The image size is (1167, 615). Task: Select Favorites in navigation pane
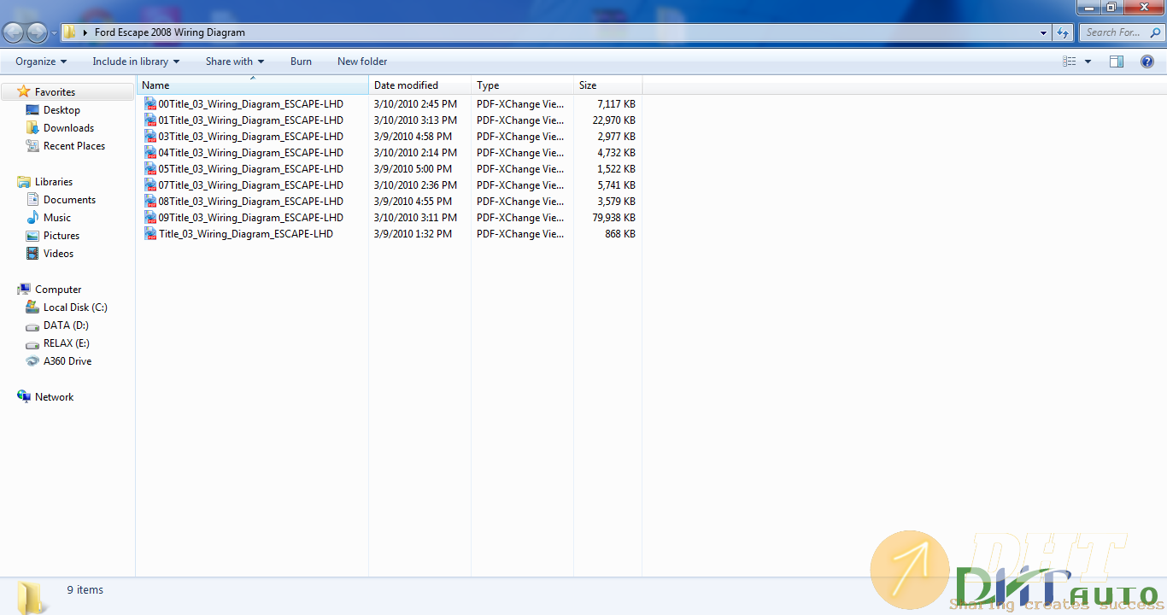pos(55,92)
